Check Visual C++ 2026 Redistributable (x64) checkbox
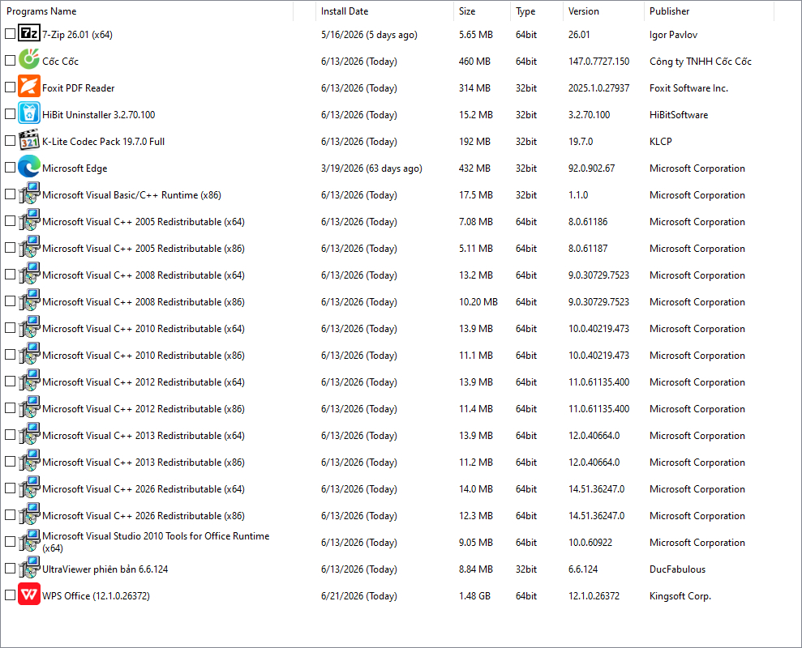Image resolution: width=802 pixels, height=648 pixels. pos(11,488)
